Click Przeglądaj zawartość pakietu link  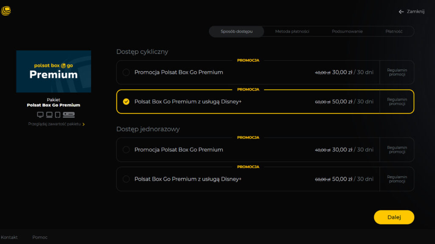(54, 124)
